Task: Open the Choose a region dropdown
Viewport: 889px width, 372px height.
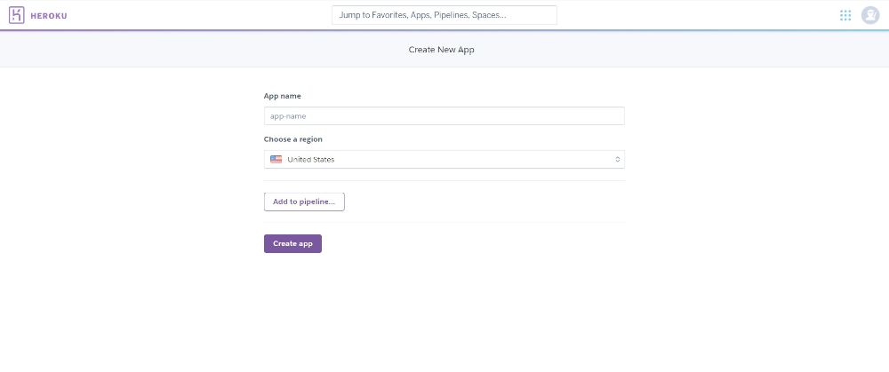Action: [444, 159]
